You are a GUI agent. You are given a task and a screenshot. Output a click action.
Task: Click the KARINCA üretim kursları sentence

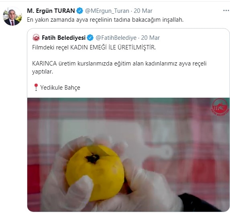coord(119,68)
